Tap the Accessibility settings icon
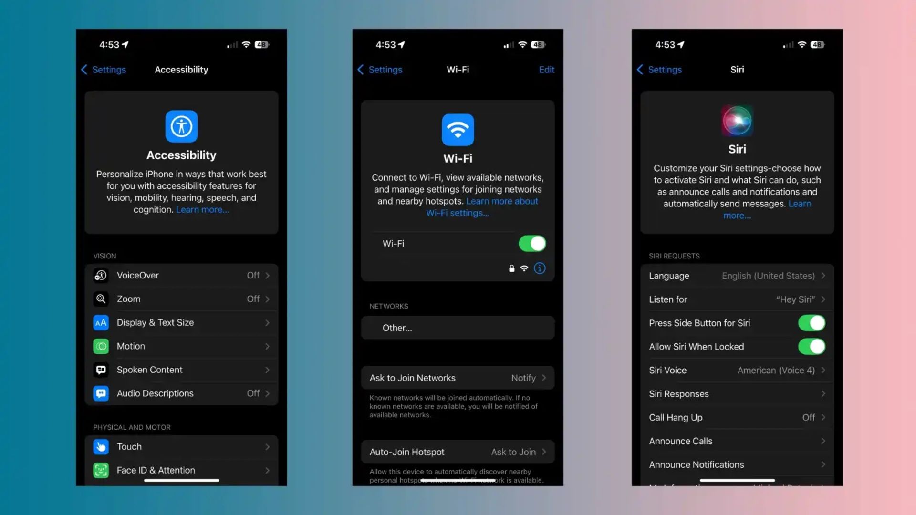Screen dimensions: 916x515 click(x=181, y=126)
